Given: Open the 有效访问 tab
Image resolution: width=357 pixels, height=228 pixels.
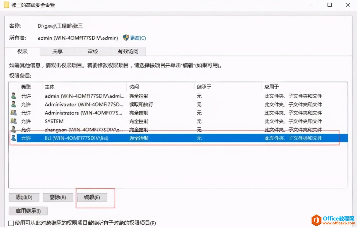Looking at the screenshot, I should tap(128, 51).
